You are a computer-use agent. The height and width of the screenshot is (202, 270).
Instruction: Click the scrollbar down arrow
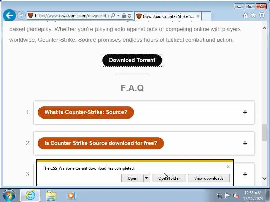264,179
